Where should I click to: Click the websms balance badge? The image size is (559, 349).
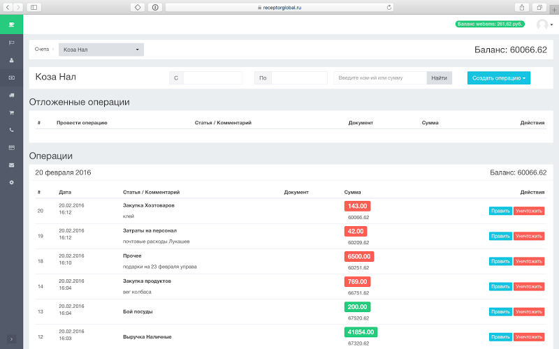click(490, 24)
